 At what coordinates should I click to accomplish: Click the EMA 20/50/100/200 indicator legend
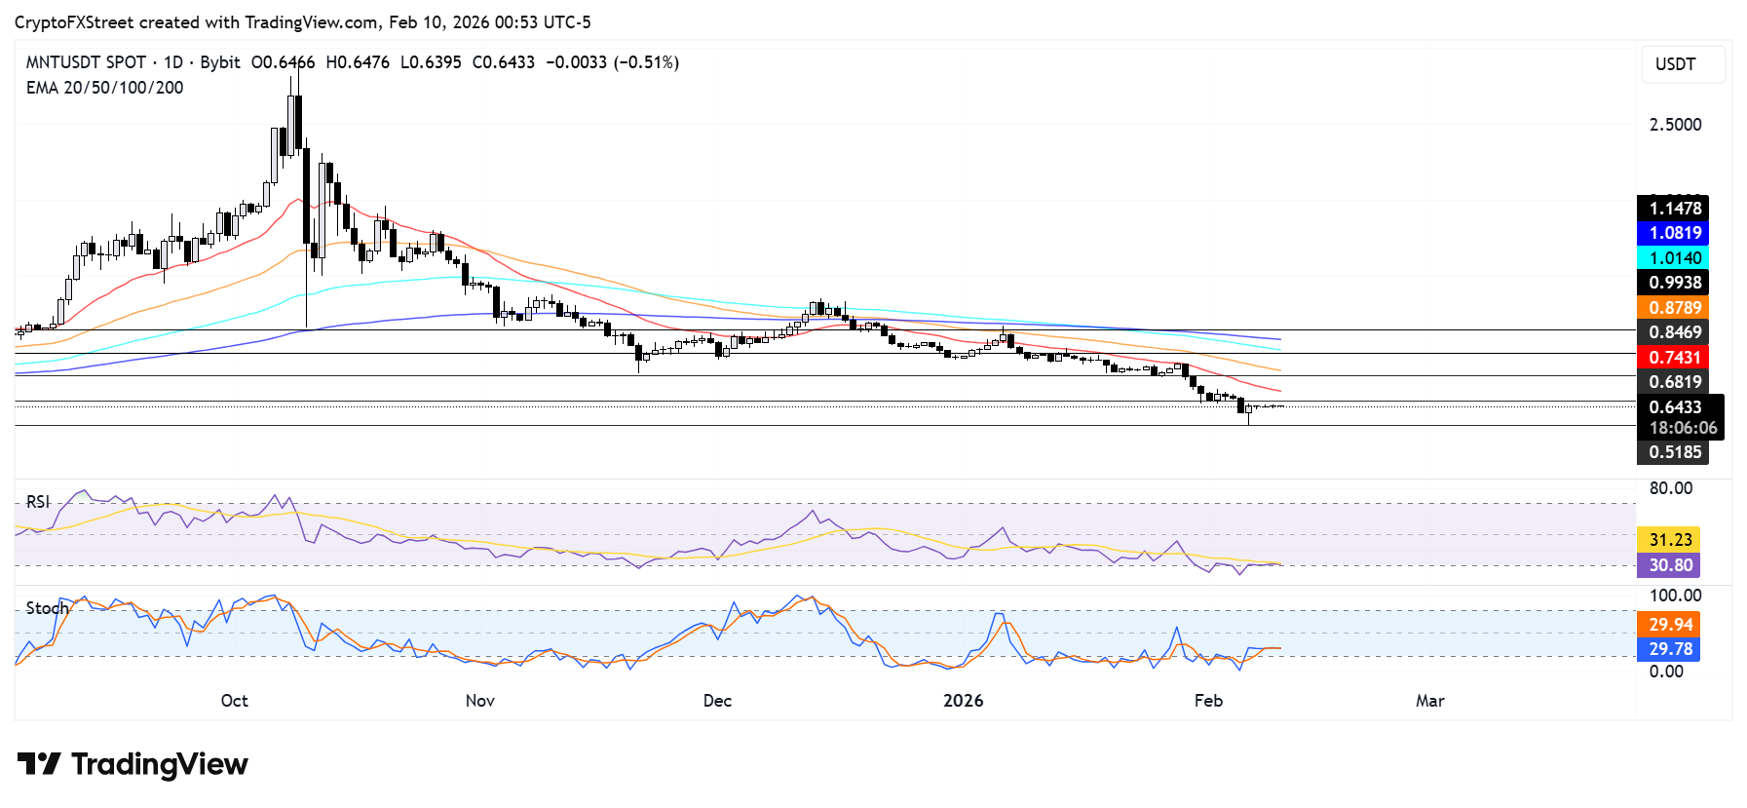pos(104,88)
